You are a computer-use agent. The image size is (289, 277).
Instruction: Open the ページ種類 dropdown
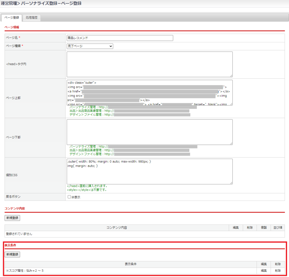pyautogui.click(x=90, y=46)
